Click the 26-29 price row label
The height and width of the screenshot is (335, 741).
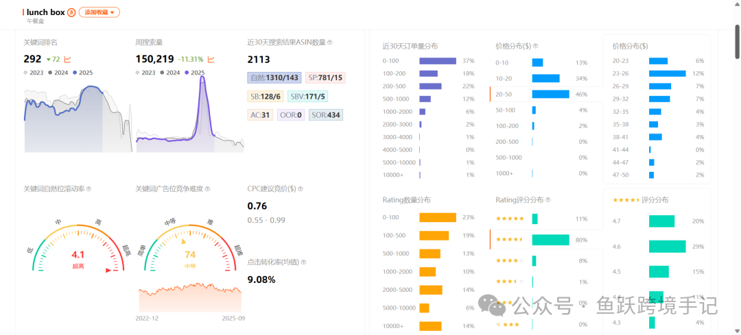tap(621, 86)
